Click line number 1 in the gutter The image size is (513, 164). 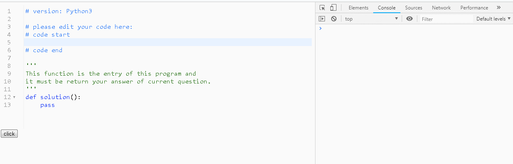click(9, 11)
